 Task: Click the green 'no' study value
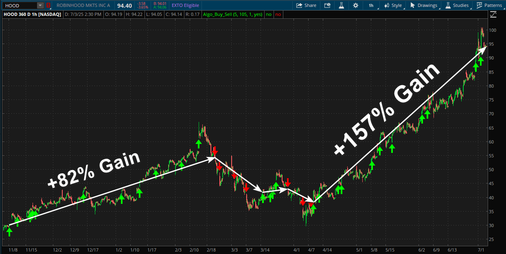click(269, 15)
